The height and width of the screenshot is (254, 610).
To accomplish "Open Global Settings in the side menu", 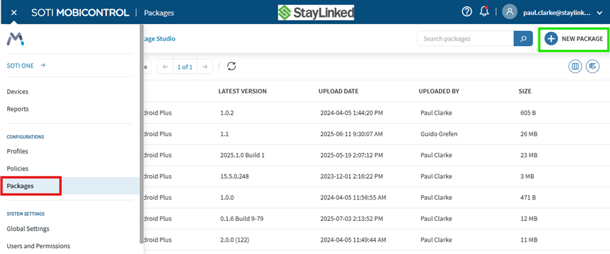I will [28, 229].
